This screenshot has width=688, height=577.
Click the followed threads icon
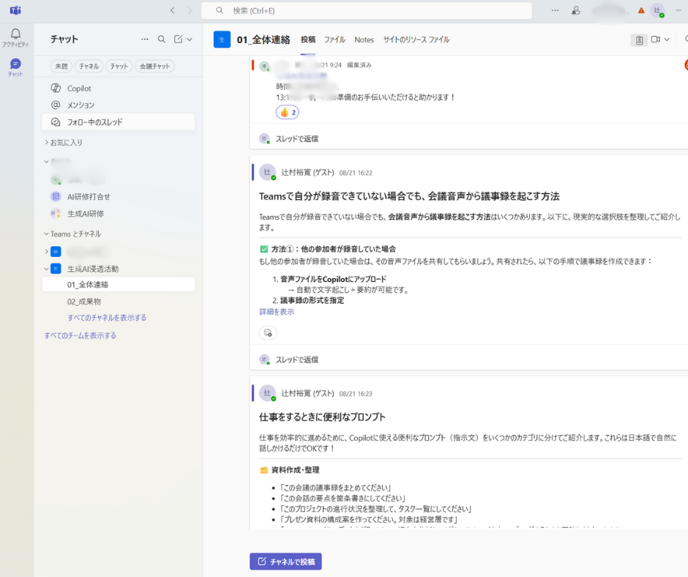[56, 122]
